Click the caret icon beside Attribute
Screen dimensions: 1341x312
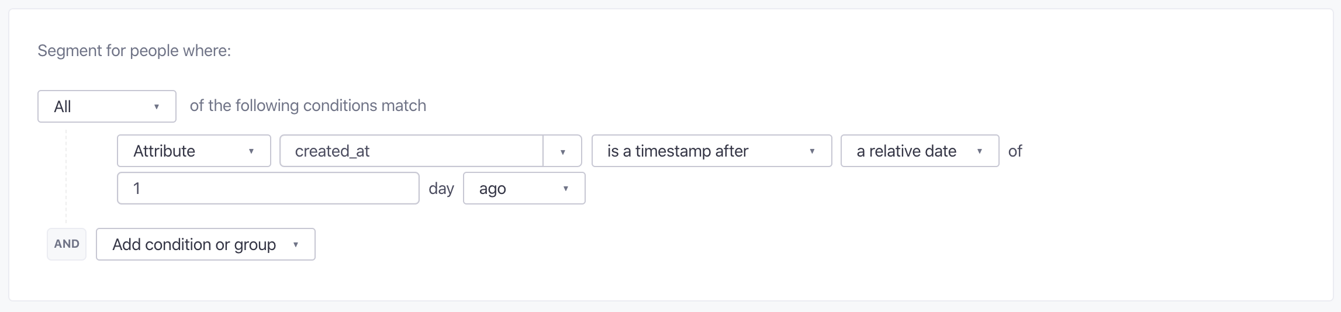tap(251, 151)
